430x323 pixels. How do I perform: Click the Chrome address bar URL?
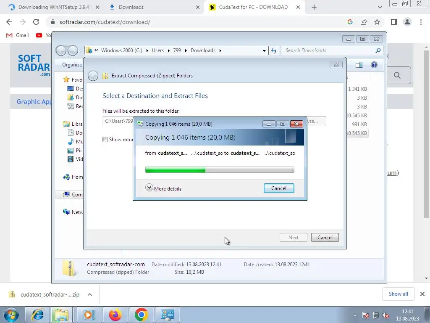(105, 22)
